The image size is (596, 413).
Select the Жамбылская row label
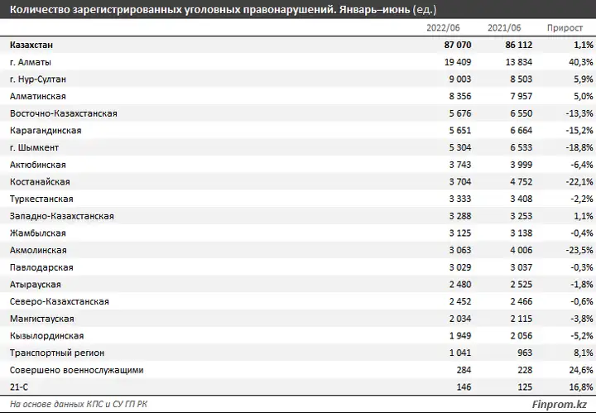(x=37, y=233)
